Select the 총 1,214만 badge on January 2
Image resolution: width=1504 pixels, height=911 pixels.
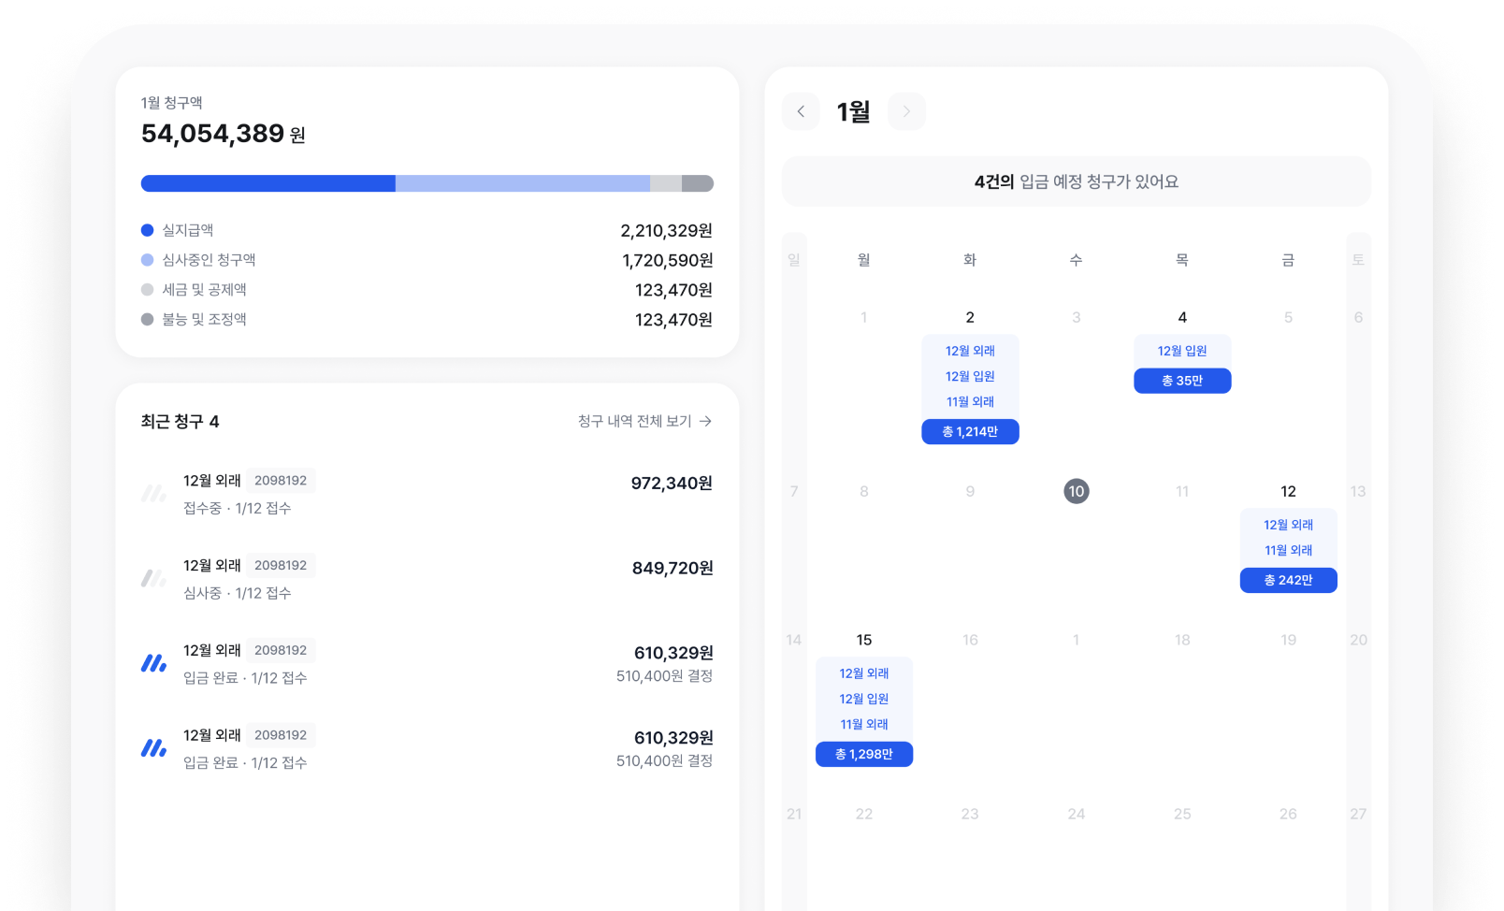tap(970, 431)
